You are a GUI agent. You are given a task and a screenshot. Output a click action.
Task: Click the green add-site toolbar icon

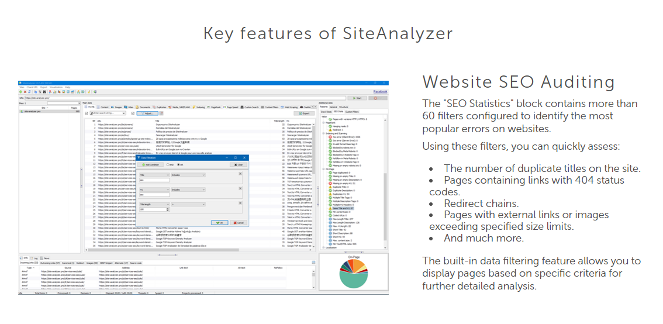click(x=20, y=92)
